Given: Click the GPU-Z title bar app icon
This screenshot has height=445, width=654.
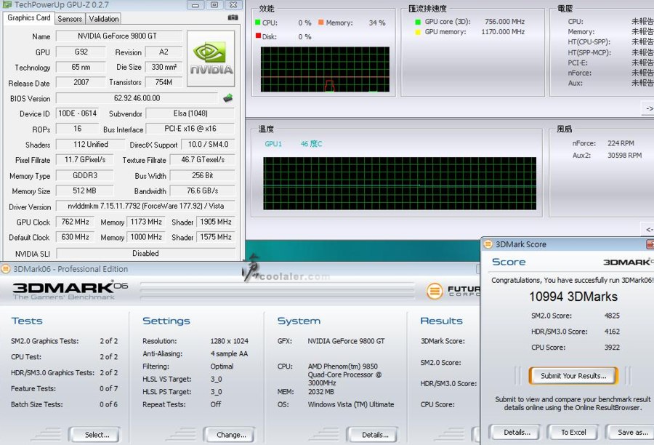Looking at the screenshot, I should (x=7, y=4).
